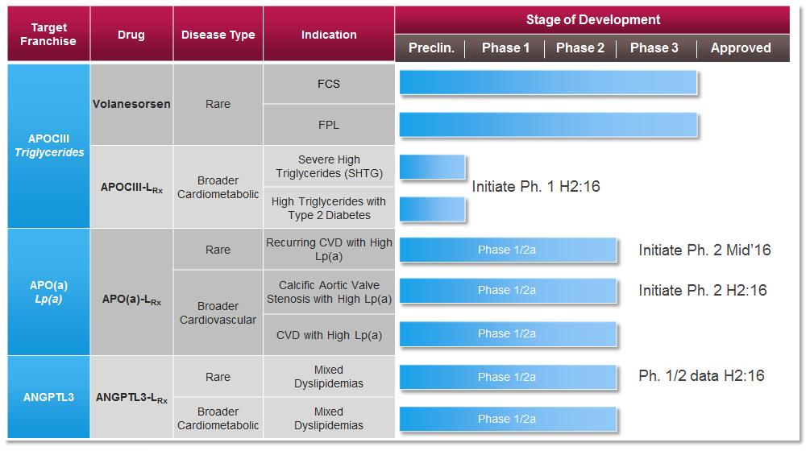Image resolution: width=810 pixels, height=451 pixels.
Task: Select the Phase 3 stage header
Action: (654, 48)
